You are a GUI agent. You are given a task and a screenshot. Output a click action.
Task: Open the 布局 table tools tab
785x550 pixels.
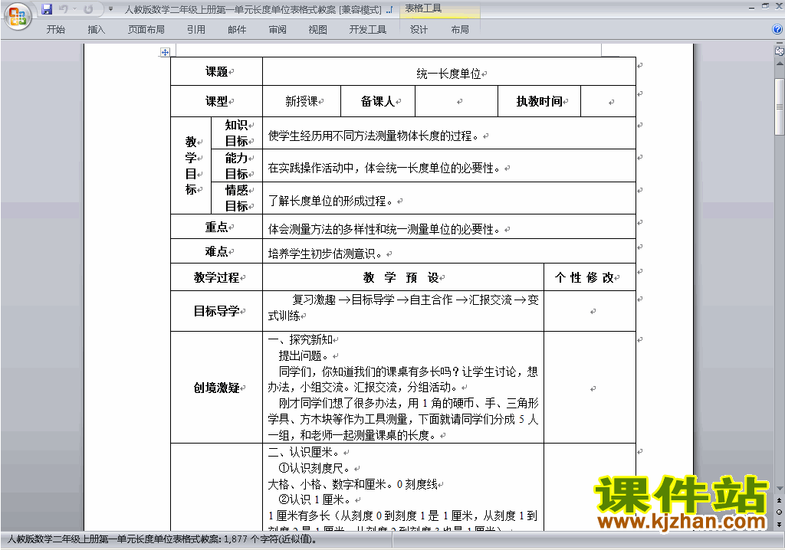[x=460, y=30]
